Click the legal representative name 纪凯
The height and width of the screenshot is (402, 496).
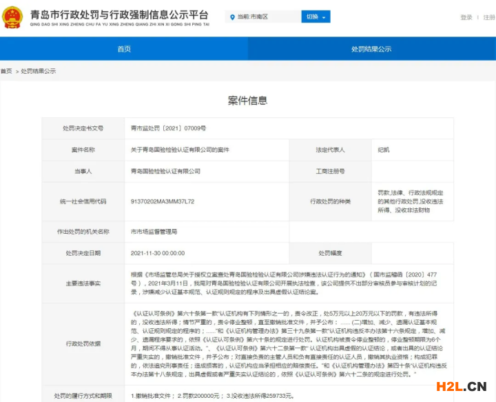pos(384,150)
